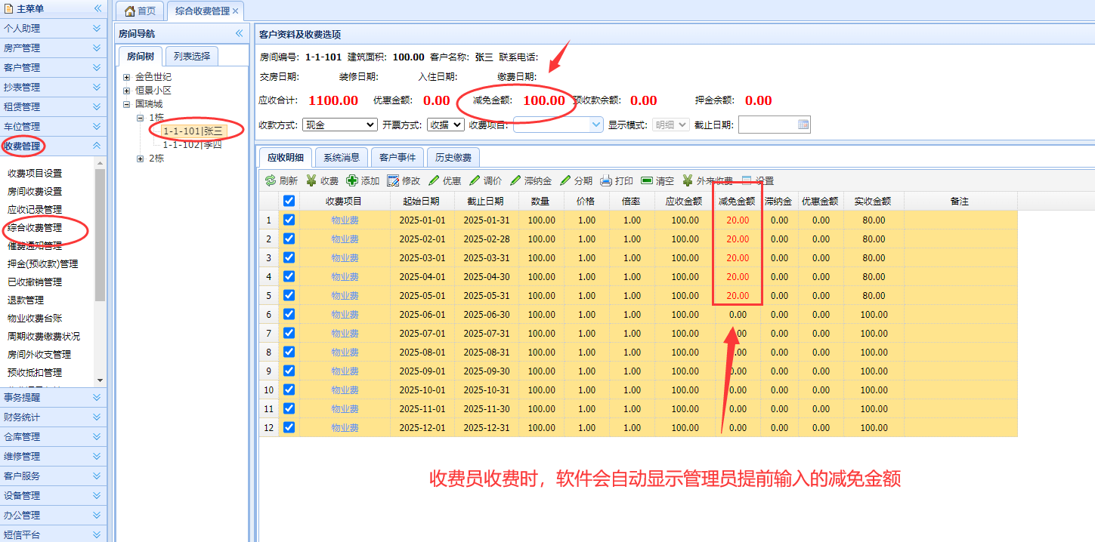The image size is (1095, 542).
Task: Click the 优惠 pencil icon
Action: point(434,181)
